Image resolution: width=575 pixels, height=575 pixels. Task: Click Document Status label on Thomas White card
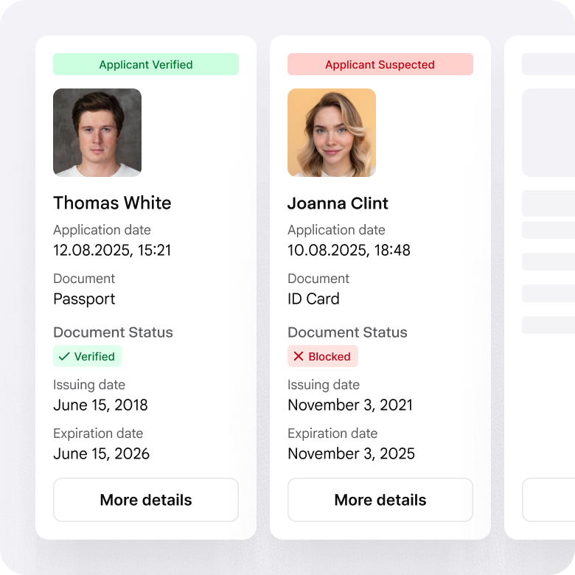(x=113, y=332)
